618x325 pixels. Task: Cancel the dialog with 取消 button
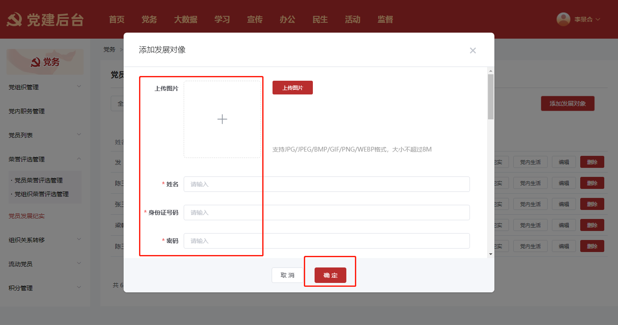tap(288, 275)
